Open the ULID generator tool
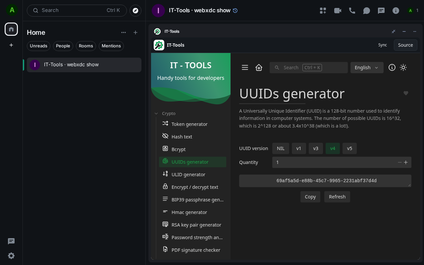Viewport: 424px width, 265px height. [x=192, y=174]
